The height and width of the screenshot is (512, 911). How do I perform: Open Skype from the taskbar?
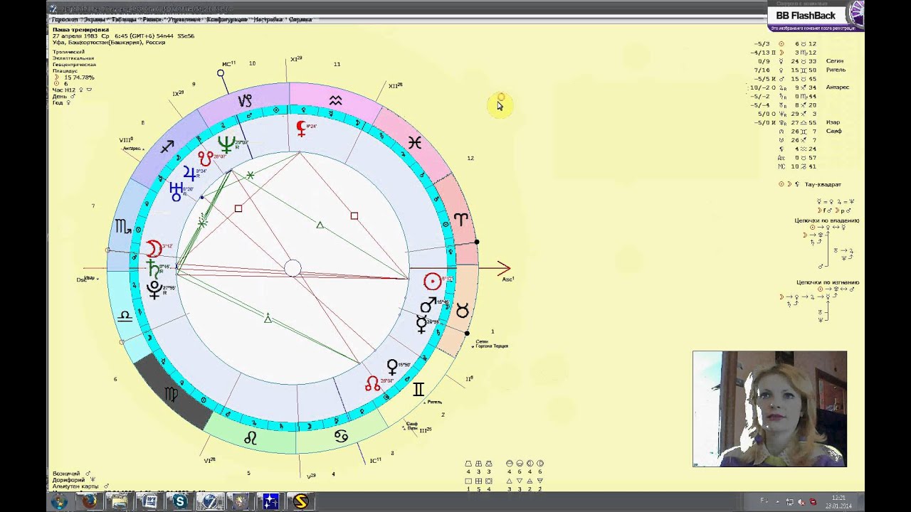tap(179, 502)
